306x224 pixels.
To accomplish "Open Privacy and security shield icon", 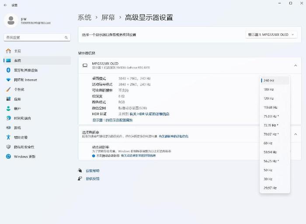I will 8,147.
